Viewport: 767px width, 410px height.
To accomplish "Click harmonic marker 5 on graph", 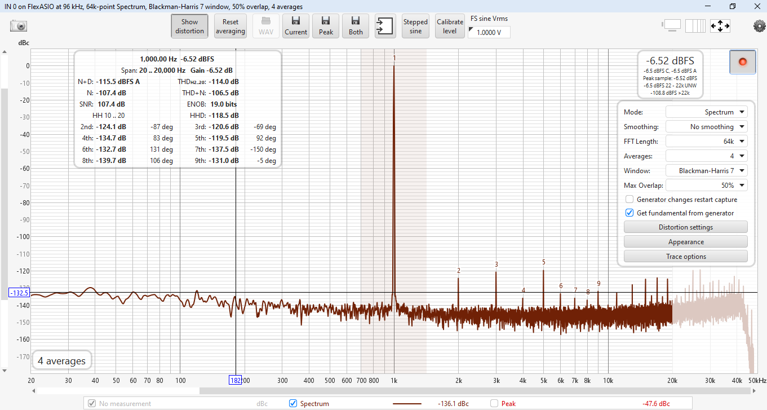I will (x=544, y=262).
